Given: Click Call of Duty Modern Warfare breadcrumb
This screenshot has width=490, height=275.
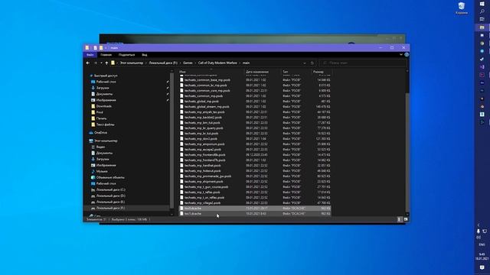Looking at the screenshot, I should [x=217, y=63].
